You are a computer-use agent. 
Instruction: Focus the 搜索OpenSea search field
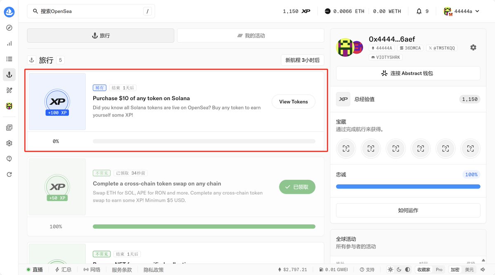(x=91, y=12)
